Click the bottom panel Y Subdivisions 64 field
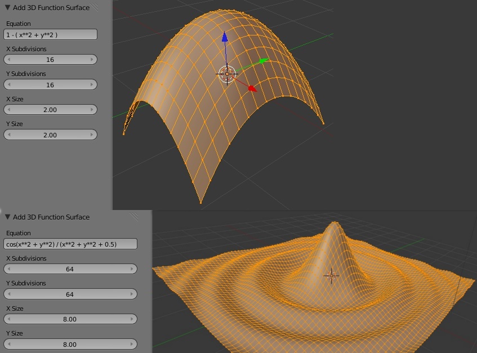 pos(70,294)
